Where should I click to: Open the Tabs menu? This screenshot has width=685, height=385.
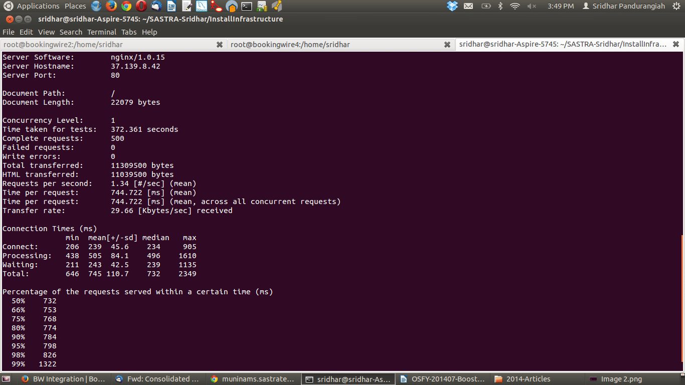pos(129,32)
